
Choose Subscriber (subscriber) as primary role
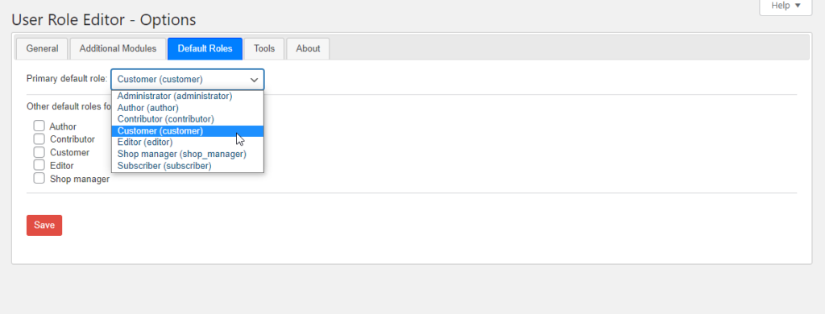pyautogui.click(x=187, y=166)
